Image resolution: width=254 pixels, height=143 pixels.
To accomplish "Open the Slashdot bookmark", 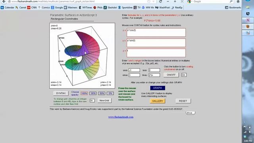I will click(110, 8).
